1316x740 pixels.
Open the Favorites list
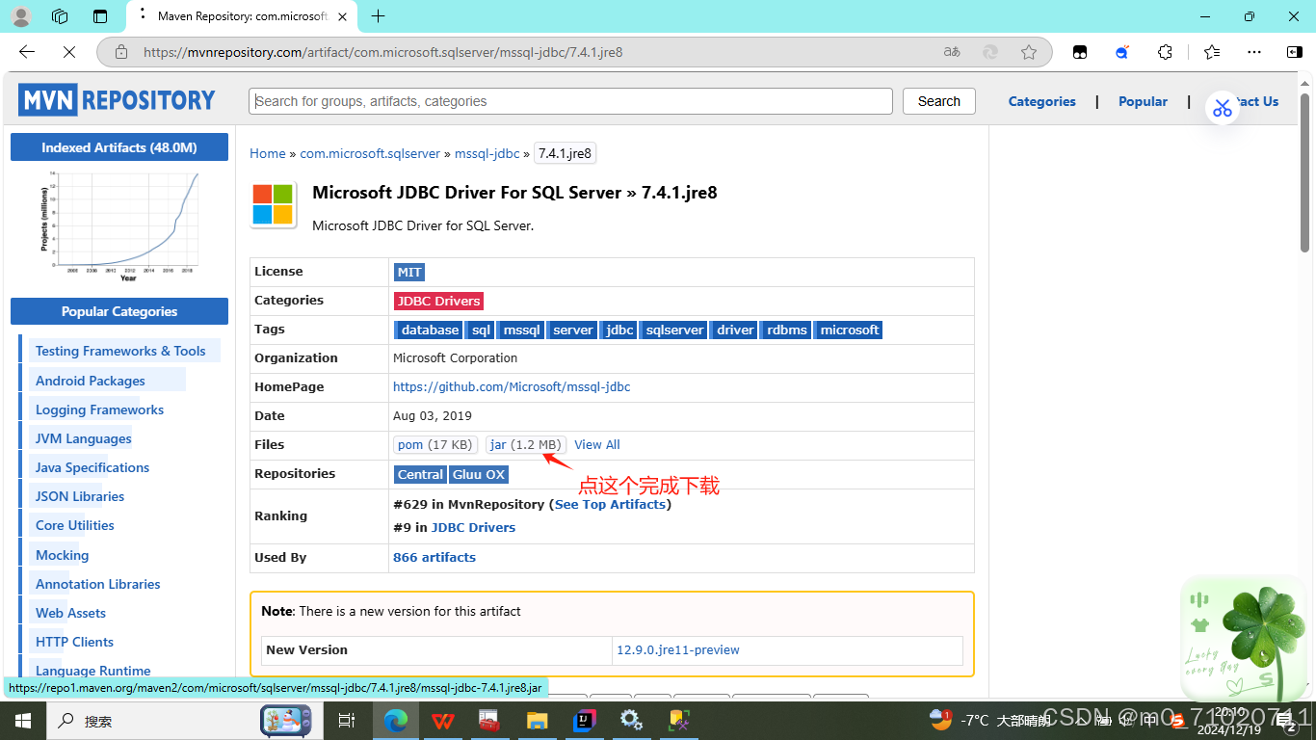tap(1212, 52)
